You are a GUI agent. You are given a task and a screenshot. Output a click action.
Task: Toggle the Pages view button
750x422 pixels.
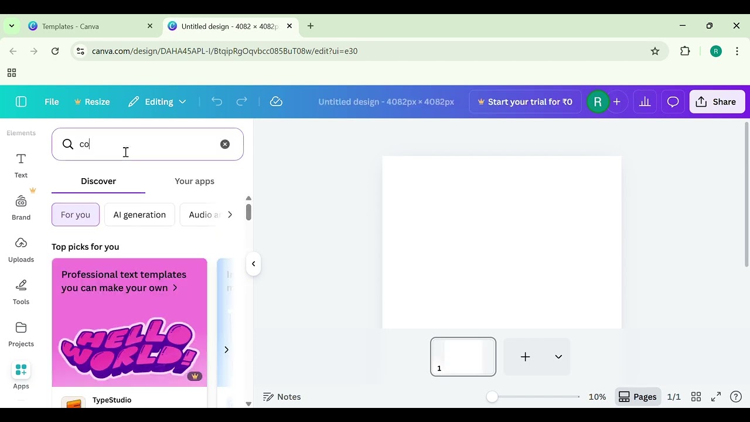click(x=637, y=397)
